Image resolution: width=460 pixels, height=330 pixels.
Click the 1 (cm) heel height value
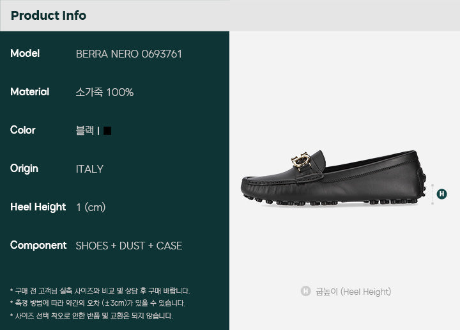pyautogui.click(x=91, y=207)
